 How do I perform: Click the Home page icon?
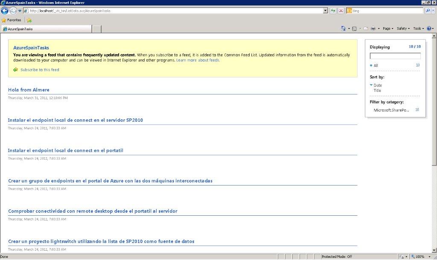point(344,29)
